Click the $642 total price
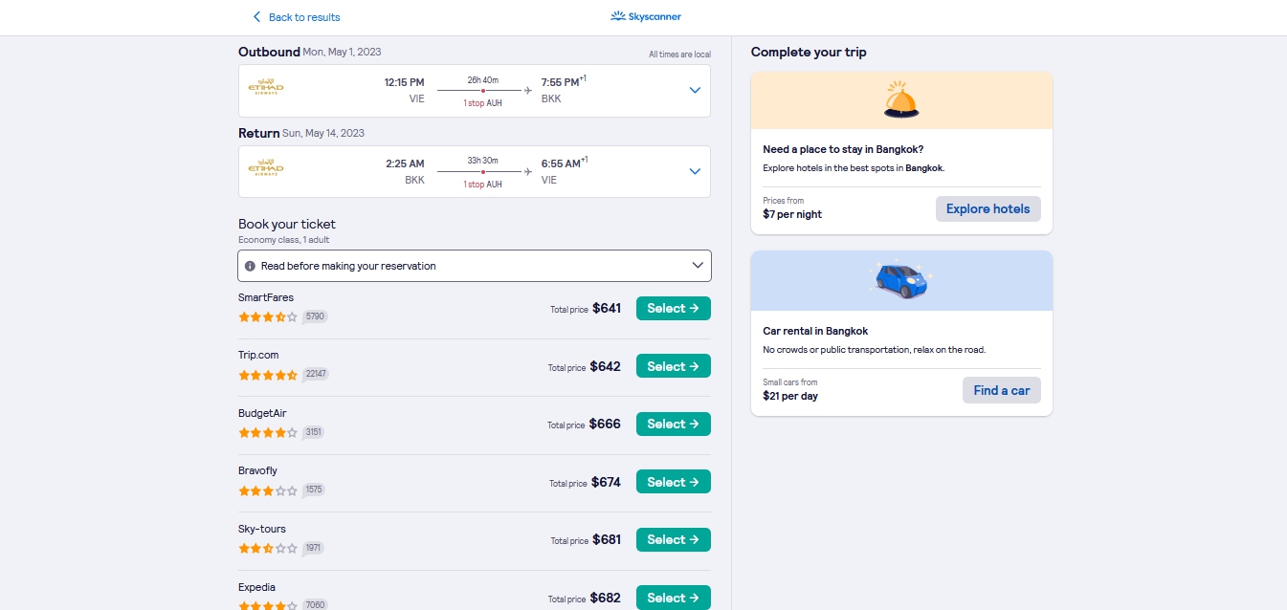The height and width of the screenshot is (610, 1287). pos(605,366)
